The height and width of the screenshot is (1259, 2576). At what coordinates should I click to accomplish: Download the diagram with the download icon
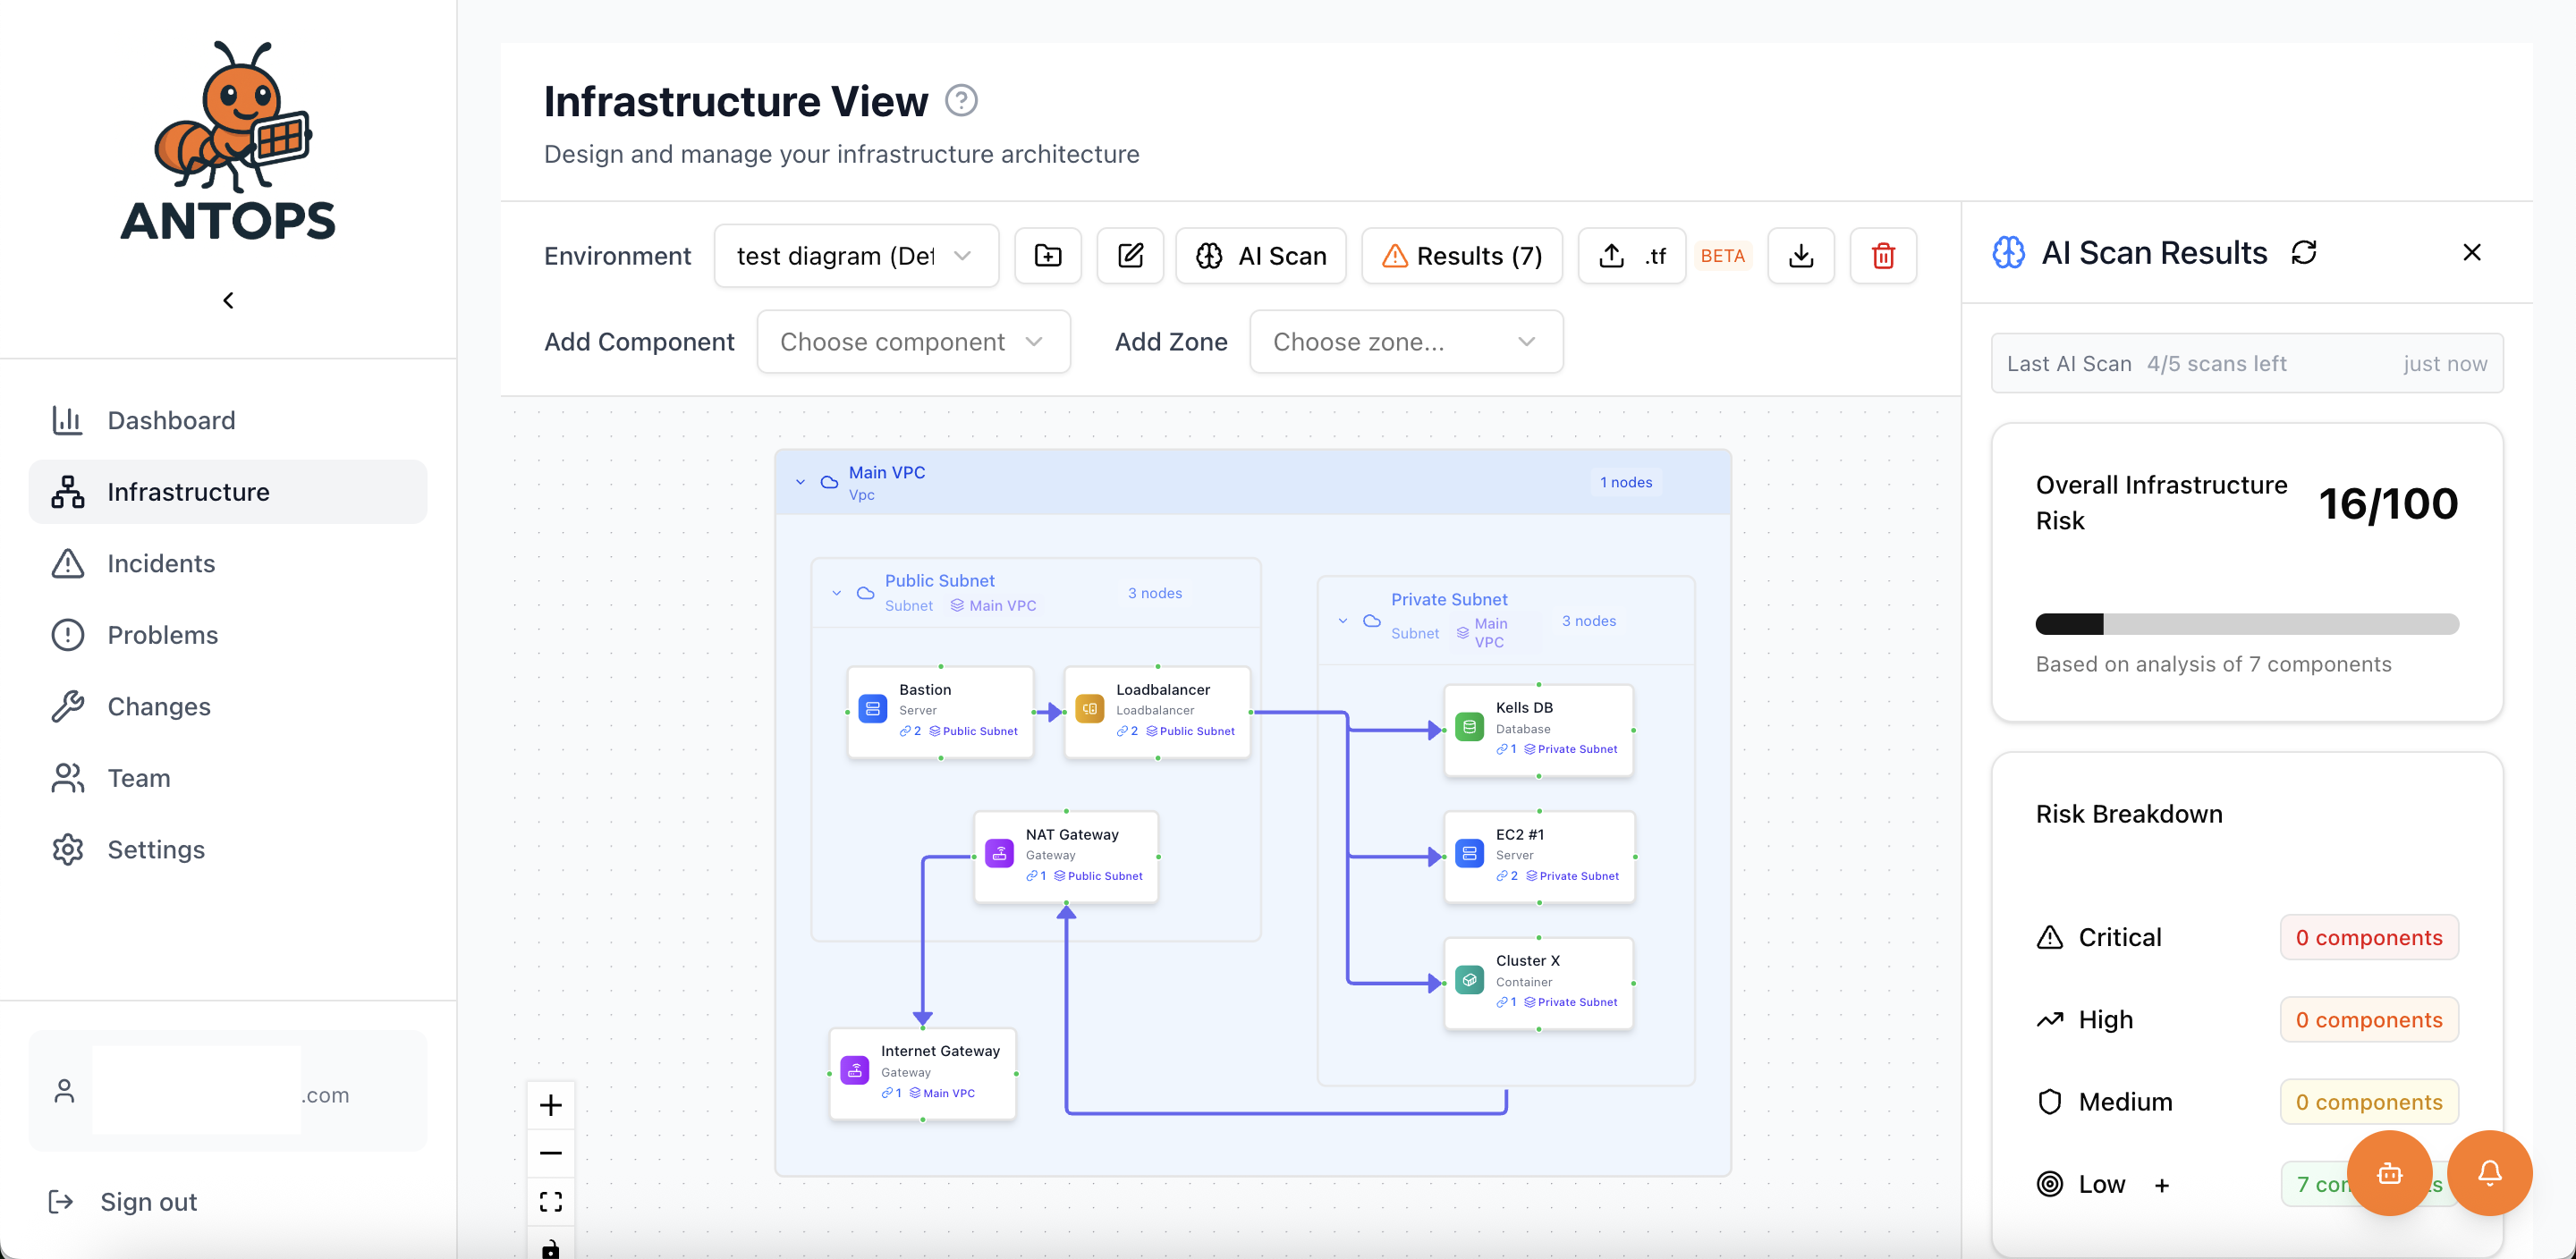[x=1801, y=256]
